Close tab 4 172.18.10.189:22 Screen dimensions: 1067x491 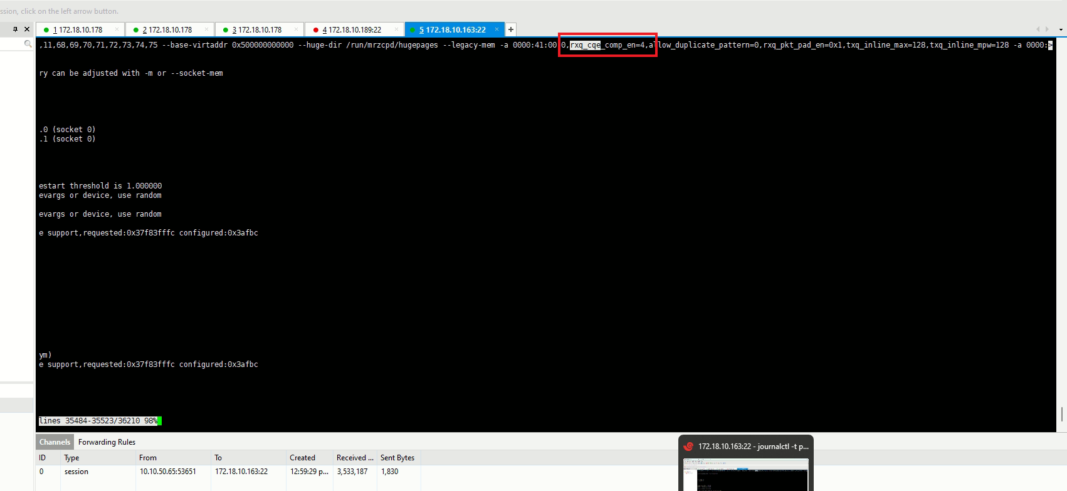point(395,29)
